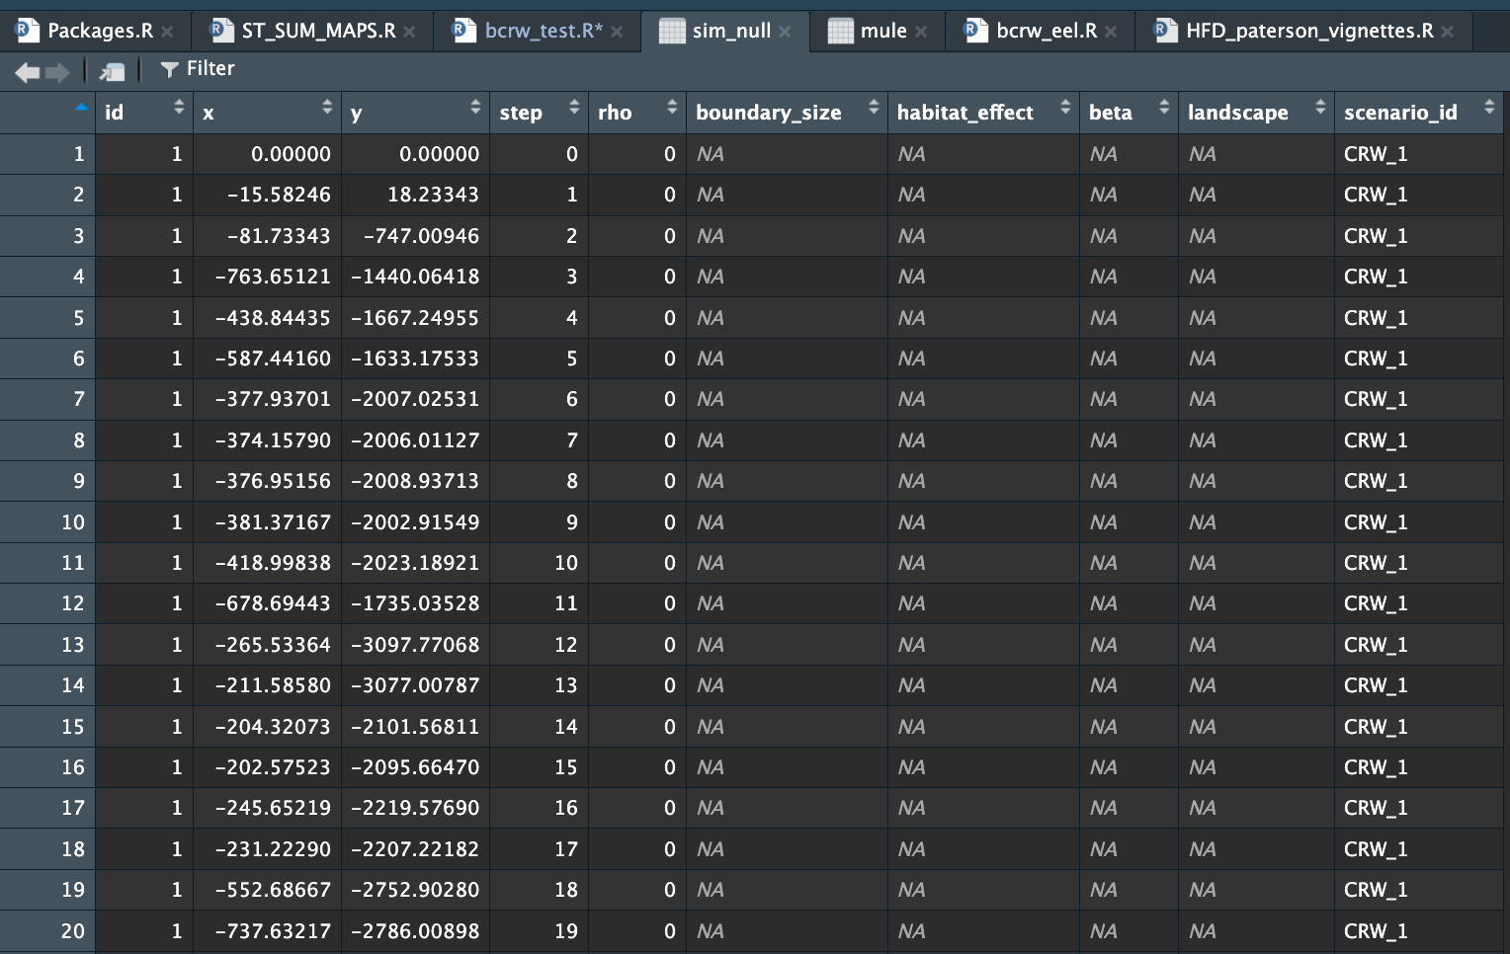Viewport: 1510px width, 954px height.
Task: Switch to ST_SUM_MAPS.R tab
Action: 318,31
